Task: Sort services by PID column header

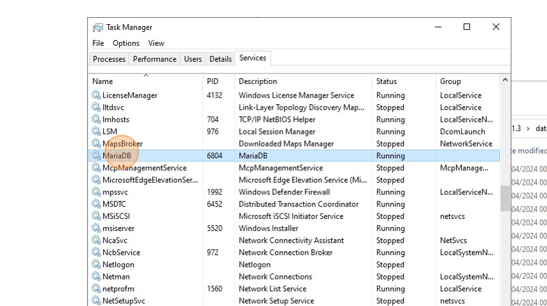Action: tap(218, 81)
